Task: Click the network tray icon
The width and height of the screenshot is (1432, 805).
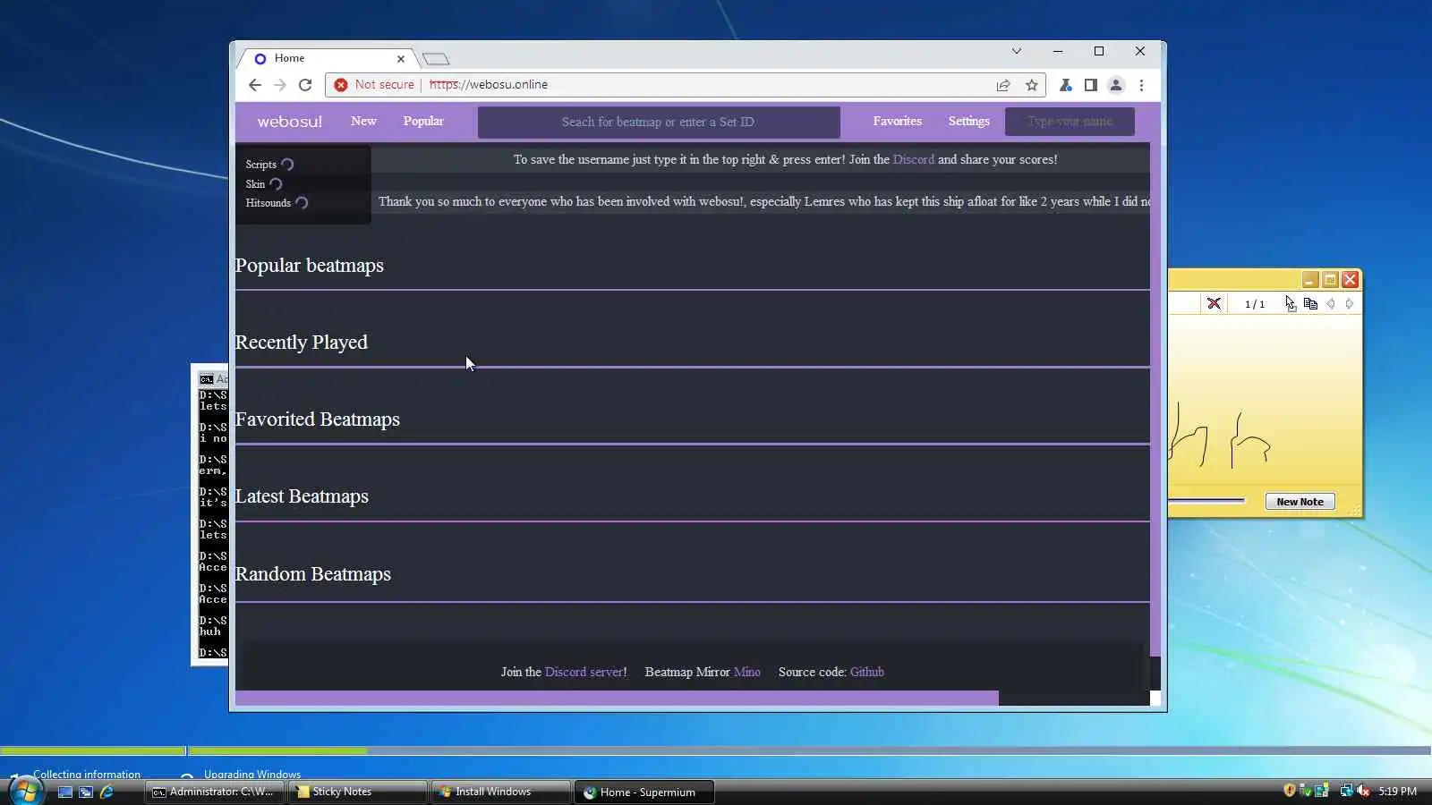Action: (x=1346, y=791)
